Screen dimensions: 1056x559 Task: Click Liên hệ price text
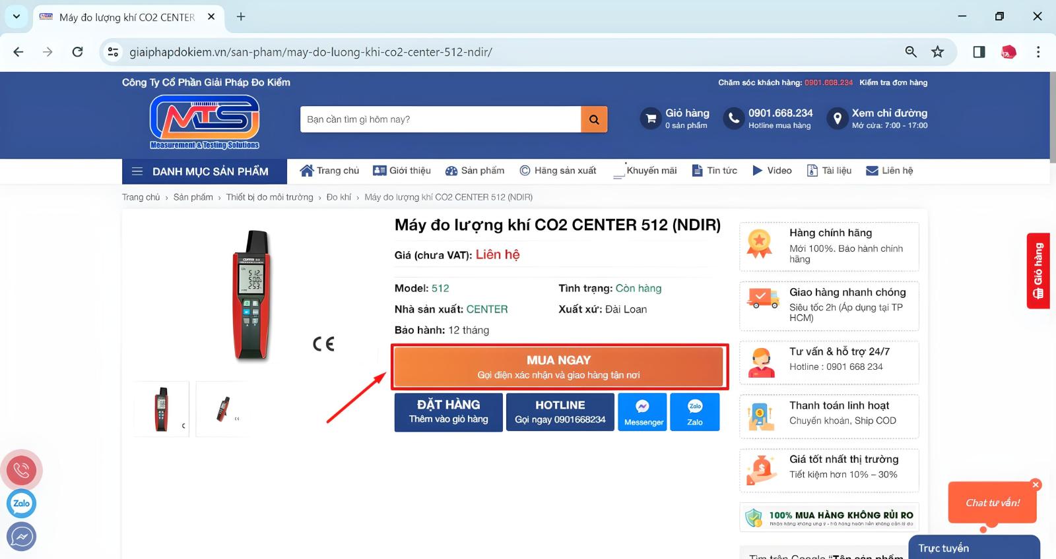[x=498, y=254]
